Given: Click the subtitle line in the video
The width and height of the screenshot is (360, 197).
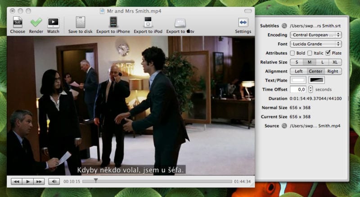Looking at the screenshot, I should click(130, 170).
